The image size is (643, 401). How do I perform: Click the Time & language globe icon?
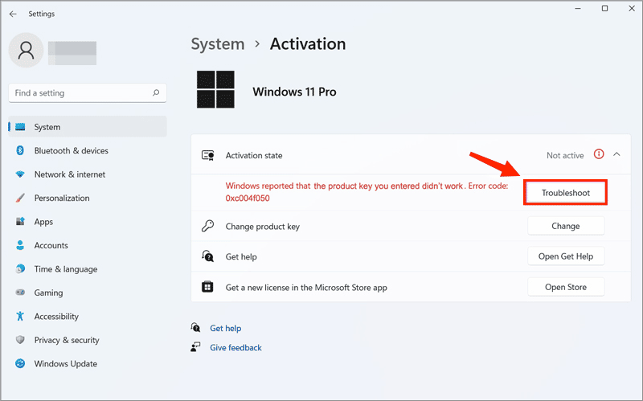point(20,269)
